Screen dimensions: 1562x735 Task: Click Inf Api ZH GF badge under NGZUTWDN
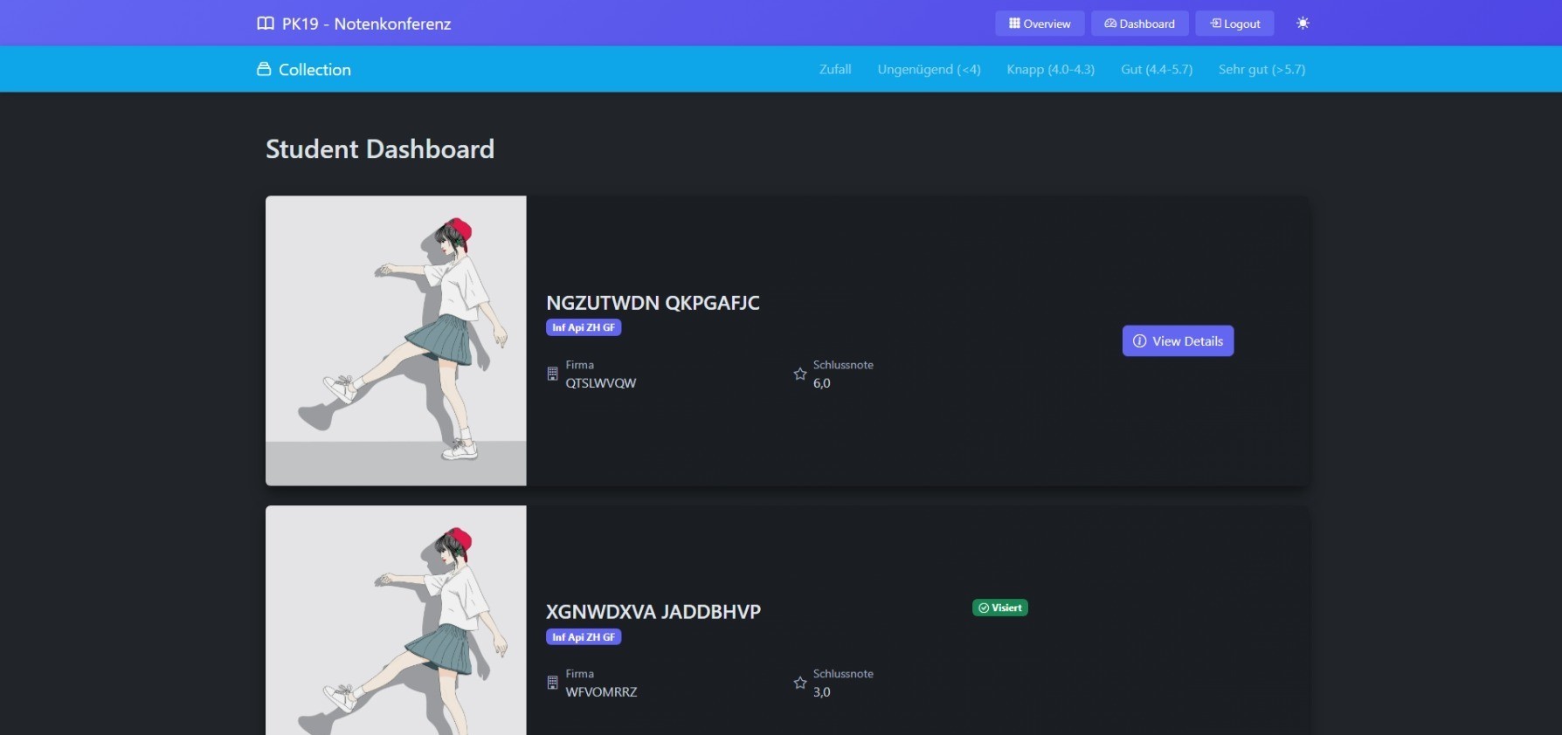pyautogui.click(x=584, y=327)
